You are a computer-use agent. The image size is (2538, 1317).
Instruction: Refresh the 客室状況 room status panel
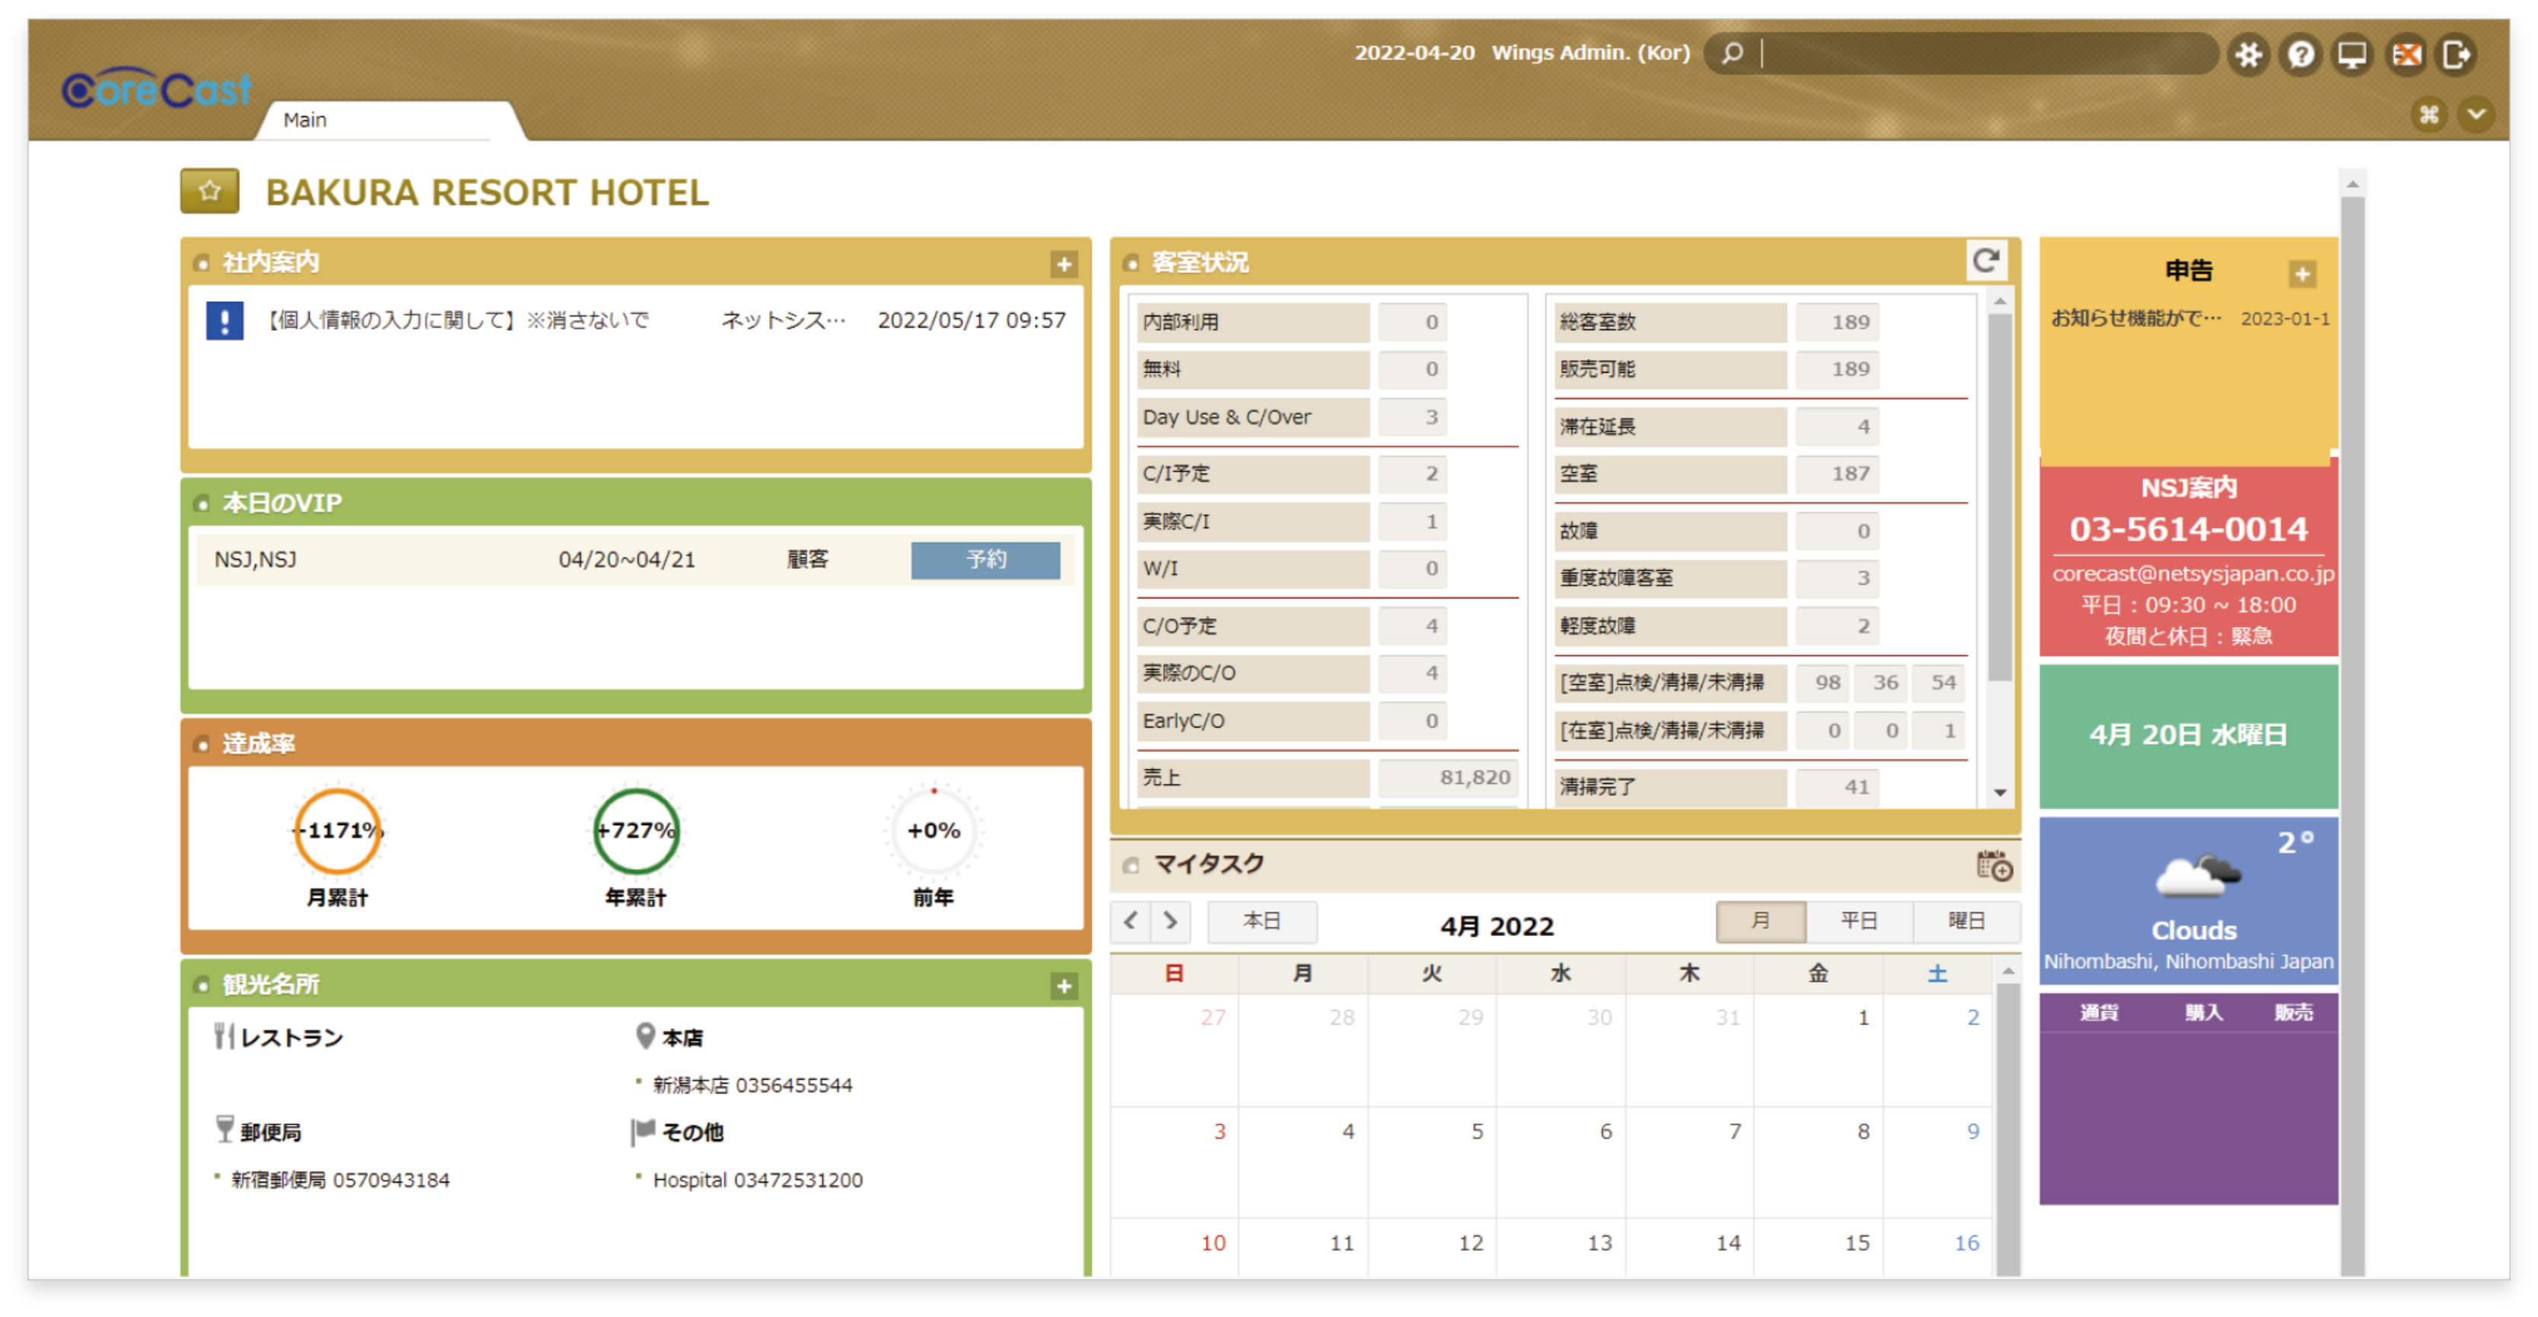(x=1986, y=261)
